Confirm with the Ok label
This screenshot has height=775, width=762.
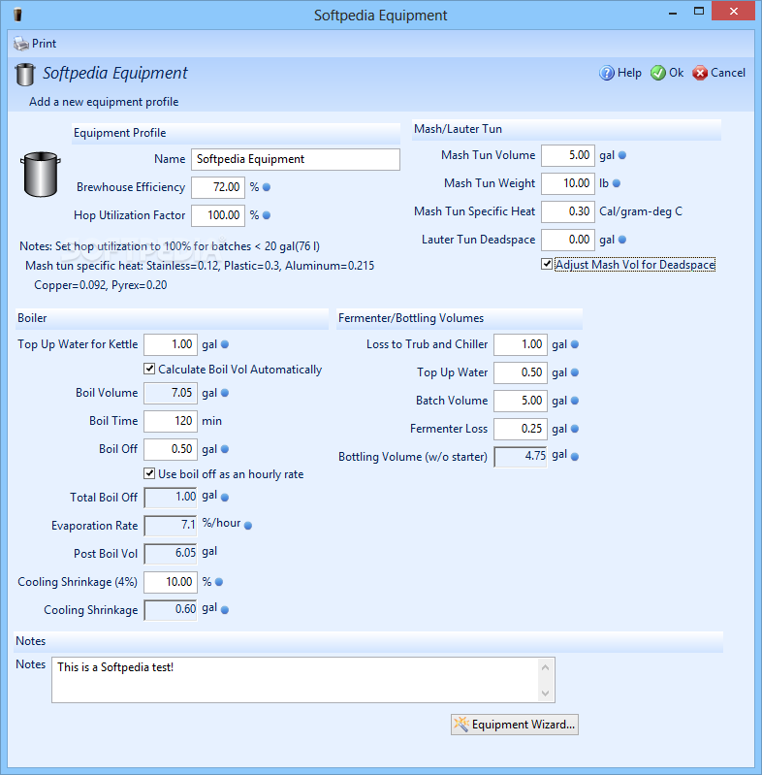[676, 73]
